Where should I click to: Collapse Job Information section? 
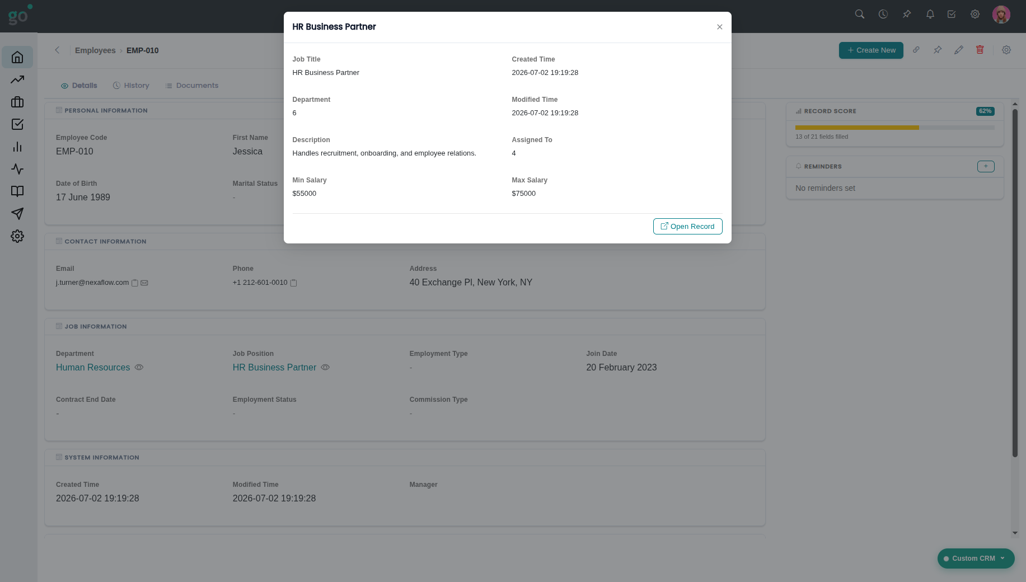(x=91, y=326)
